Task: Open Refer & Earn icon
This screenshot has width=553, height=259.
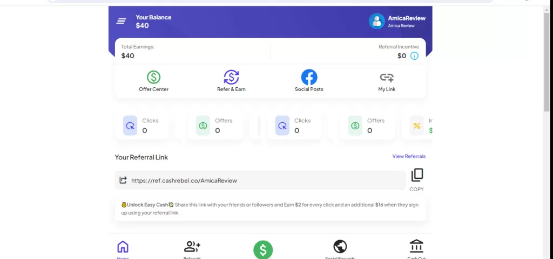Action: click(x=231, y=78)
